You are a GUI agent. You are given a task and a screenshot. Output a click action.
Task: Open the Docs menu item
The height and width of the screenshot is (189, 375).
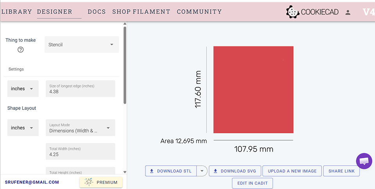[96, 12]
